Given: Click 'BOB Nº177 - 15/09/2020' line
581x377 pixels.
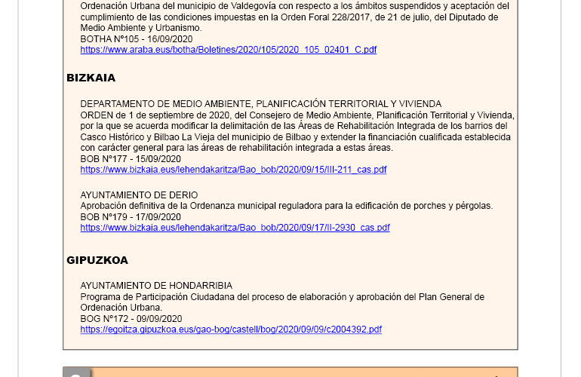Looking at the screenshot, I should coord(131,159).
